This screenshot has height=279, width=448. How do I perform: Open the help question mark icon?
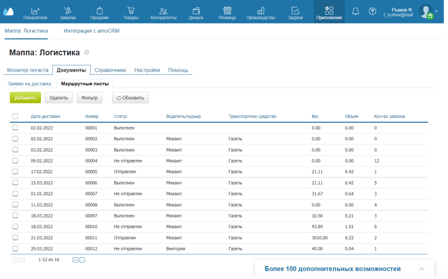372,11
